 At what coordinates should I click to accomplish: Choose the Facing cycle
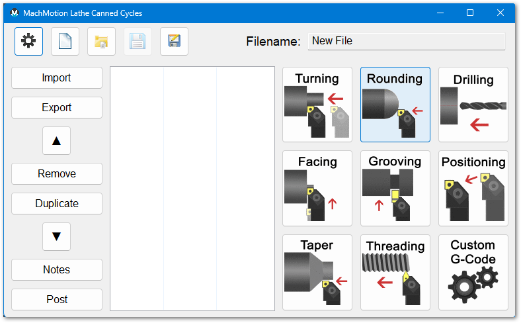pos(317,188)
